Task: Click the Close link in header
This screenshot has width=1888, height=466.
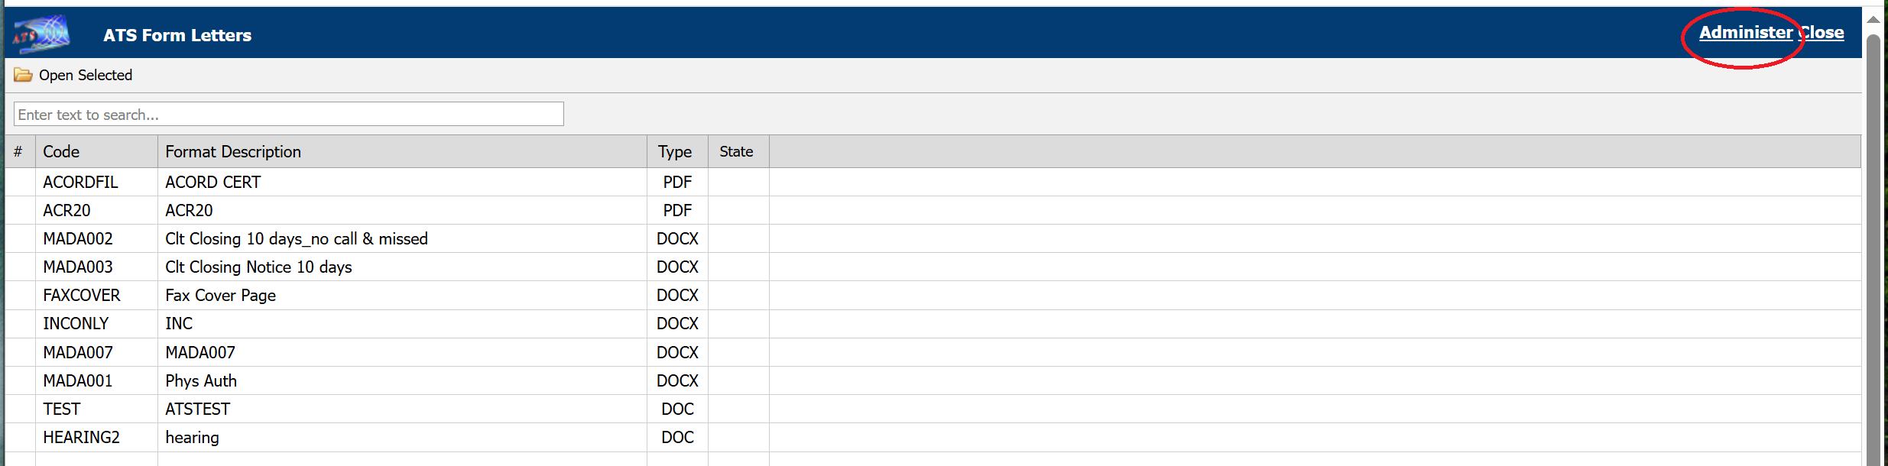Action: [1823, 33]
